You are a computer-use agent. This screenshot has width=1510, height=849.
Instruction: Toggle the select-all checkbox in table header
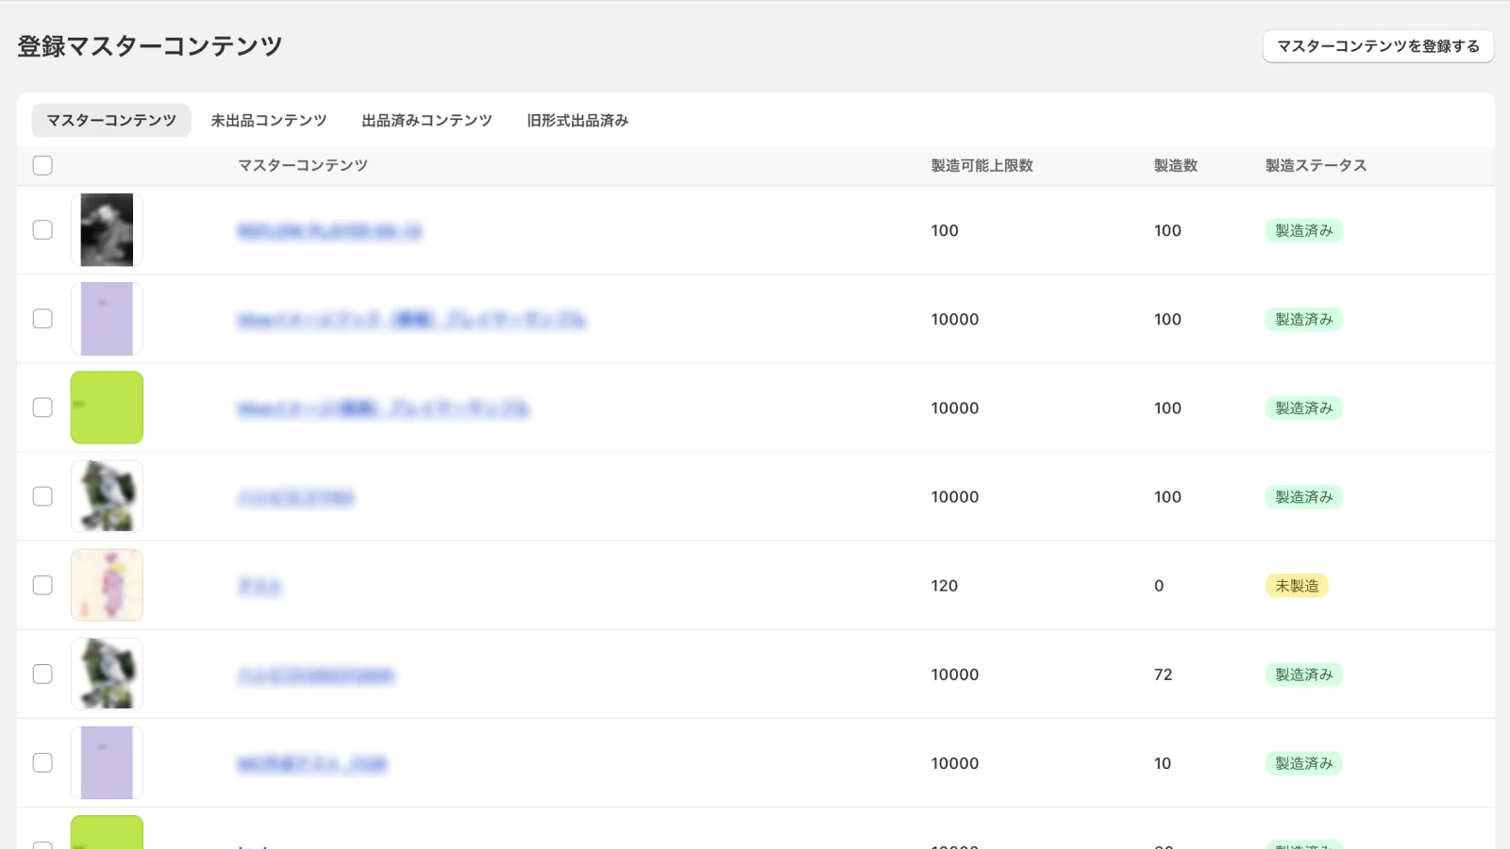pyautogui.click(x=42, y=165)
